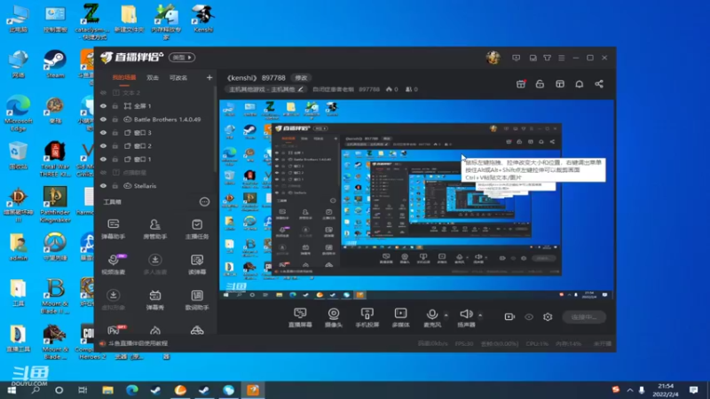
Task: Open the hamburger menu in title bar
Action: 562,58
